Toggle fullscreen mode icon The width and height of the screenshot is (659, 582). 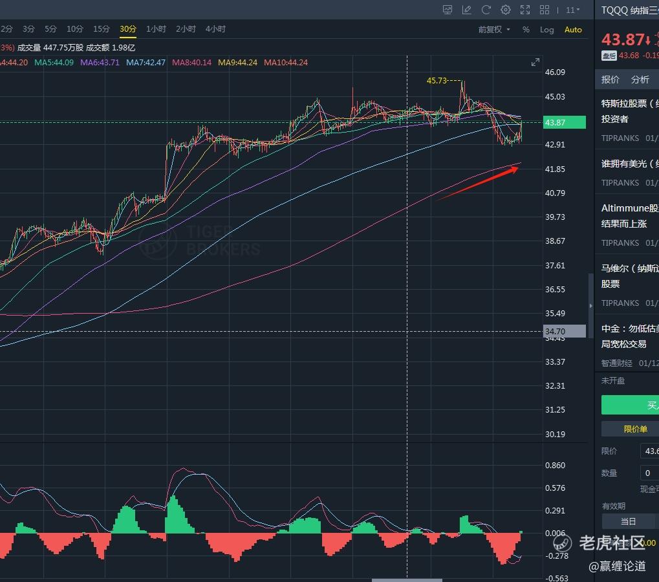(525, 10)
